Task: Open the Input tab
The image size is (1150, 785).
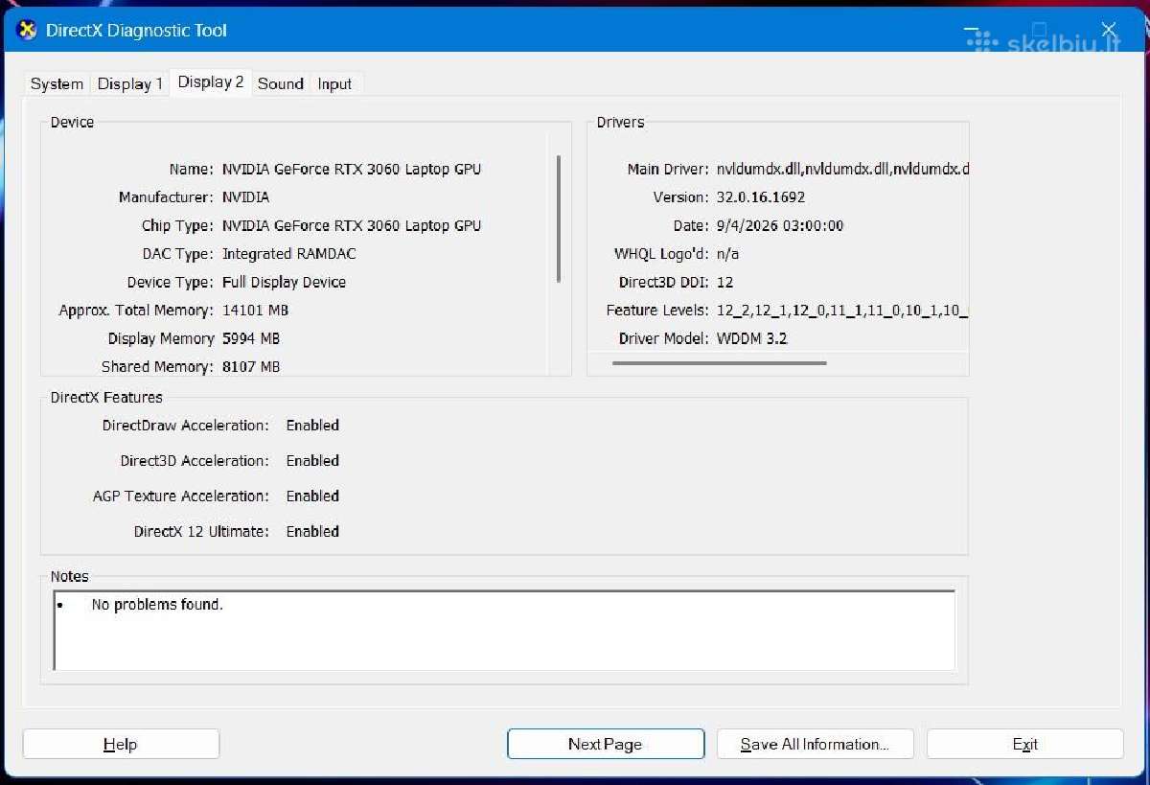Action: point(335,83)
